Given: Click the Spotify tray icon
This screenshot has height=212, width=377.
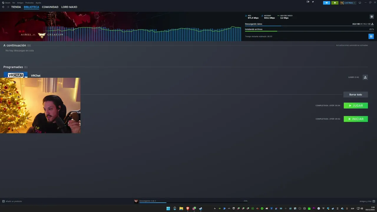Looking at the screenshot, I should (x=262, y=208).
